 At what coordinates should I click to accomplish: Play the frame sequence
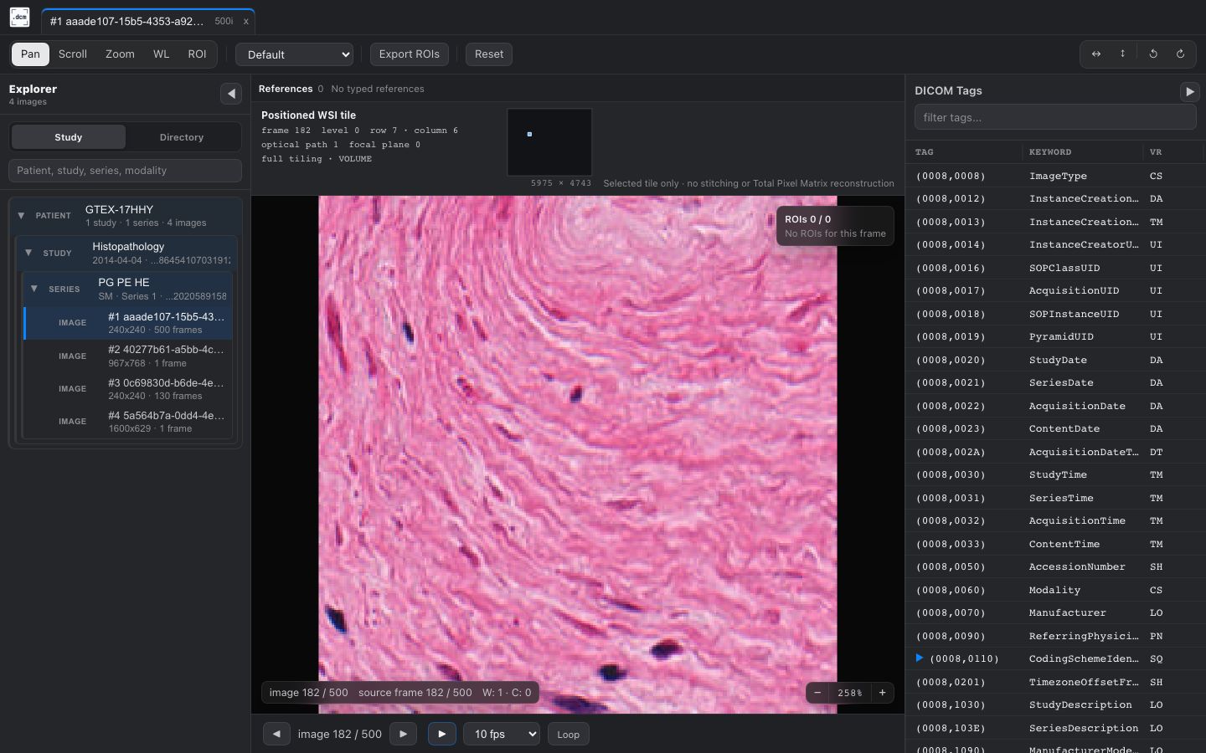click(442, 734)
